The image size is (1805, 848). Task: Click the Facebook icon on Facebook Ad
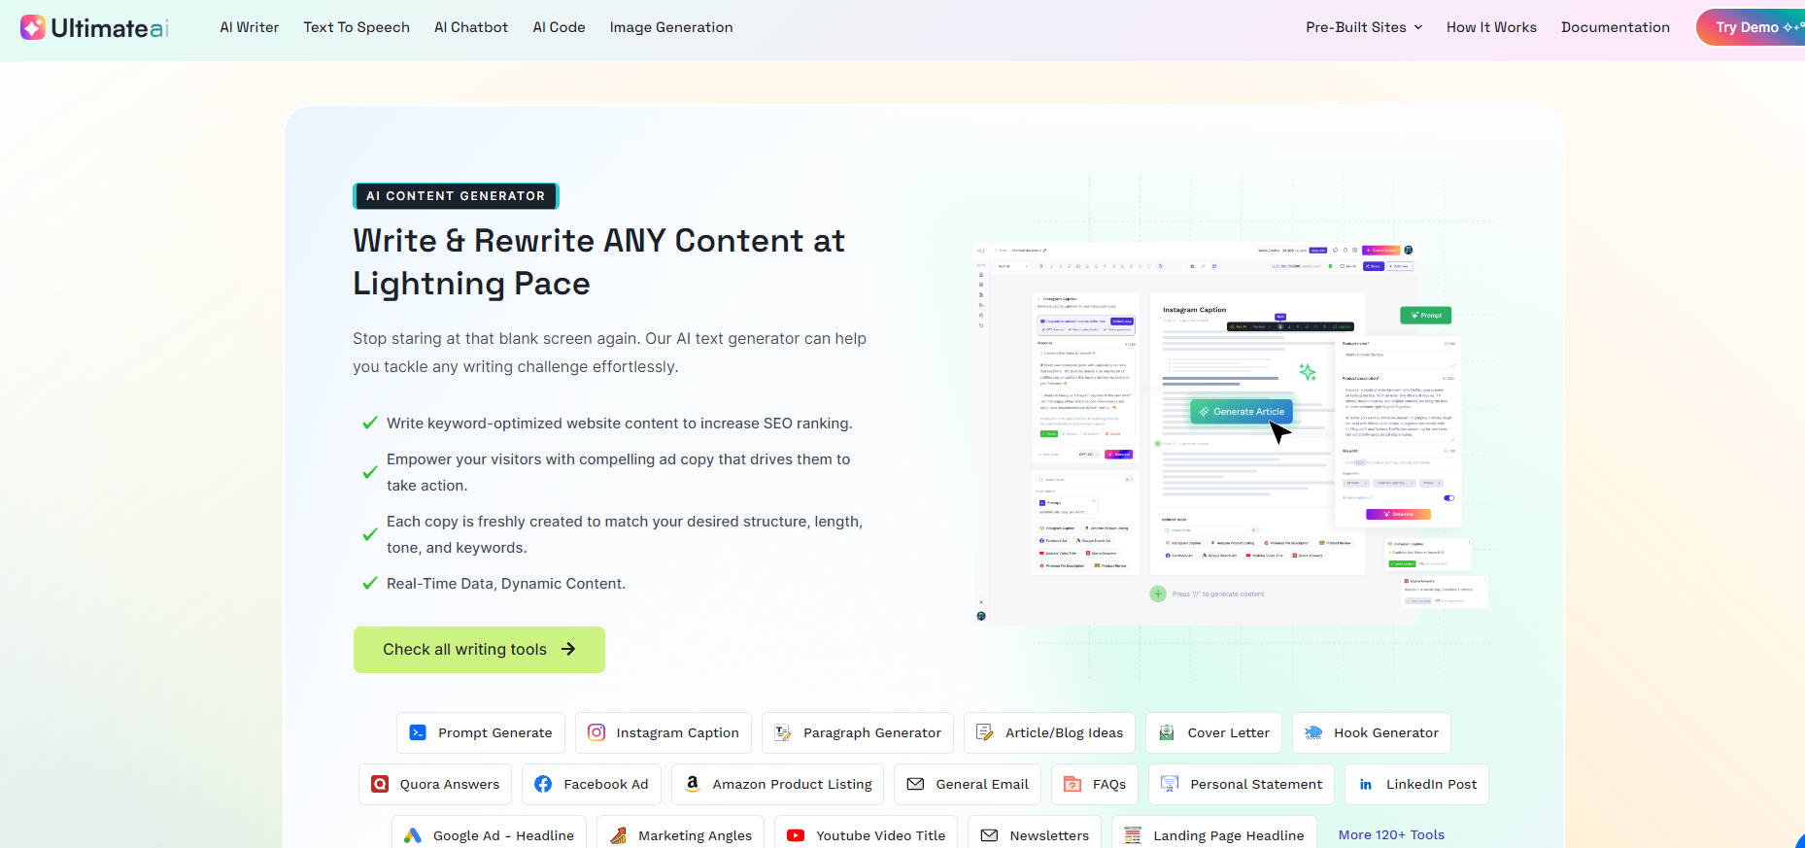tap(543, 784)
